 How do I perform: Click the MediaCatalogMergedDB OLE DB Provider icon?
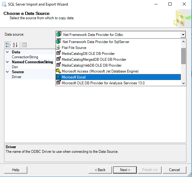(x=58, y=59)
